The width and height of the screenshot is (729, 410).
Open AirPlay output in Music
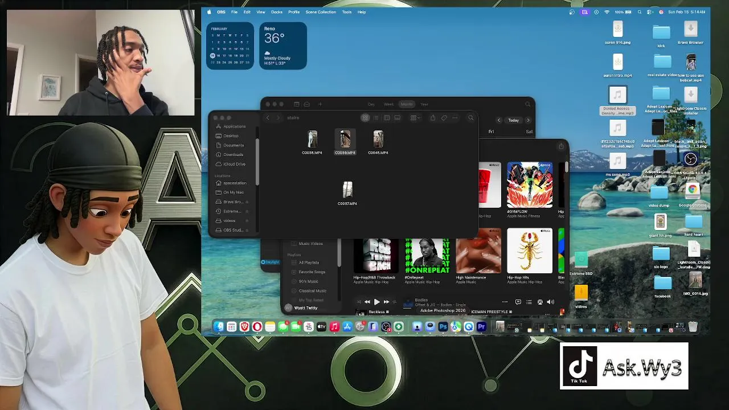(540, 302)
